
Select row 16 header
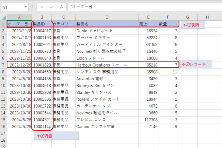pyautogui.click(x=3, y=127)
